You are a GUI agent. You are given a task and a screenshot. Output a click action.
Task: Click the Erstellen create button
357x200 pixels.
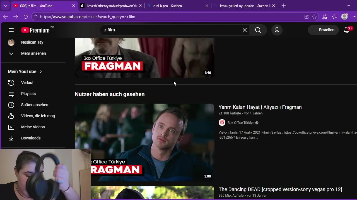pos(323,30)
